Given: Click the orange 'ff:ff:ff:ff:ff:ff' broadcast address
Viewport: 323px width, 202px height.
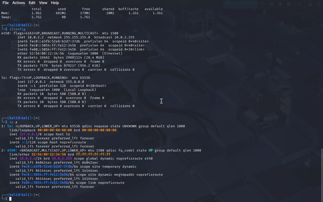Looking at the screenshot, I should tap(93, 155).
